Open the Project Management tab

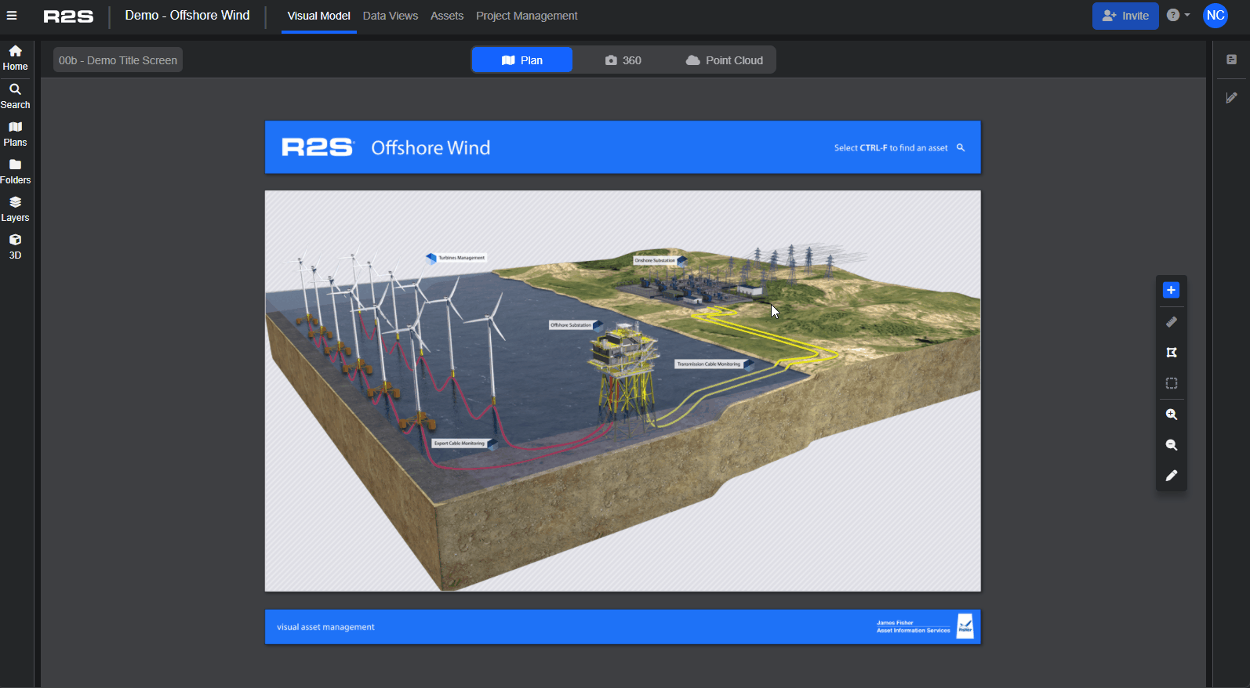tap(526, 16)
